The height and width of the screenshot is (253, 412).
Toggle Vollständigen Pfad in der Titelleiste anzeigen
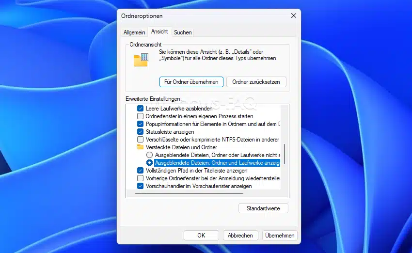[141, 171]
